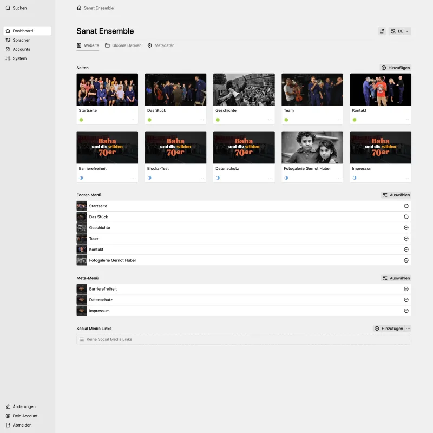Click the draft status indicator on Blocks-Test
This screenshot has height=433, width=433.
point(149,178)
